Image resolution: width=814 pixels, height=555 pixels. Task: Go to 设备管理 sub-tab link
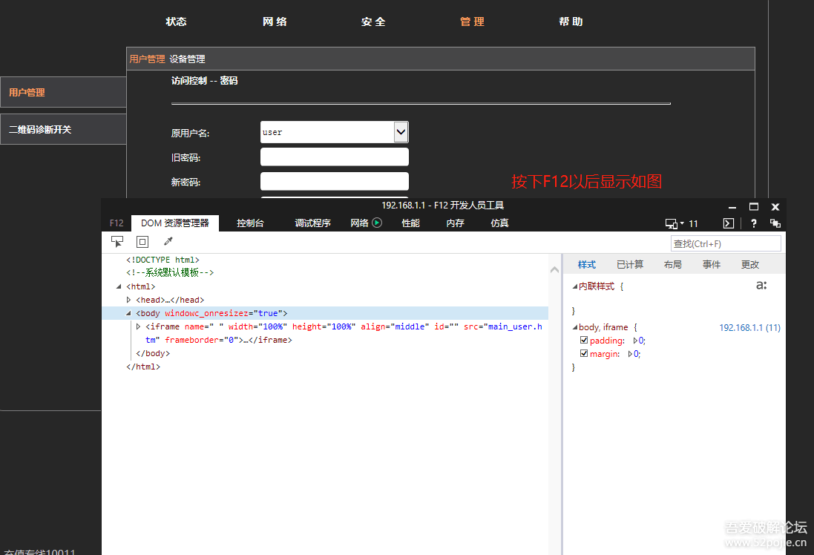coord(188,59)
